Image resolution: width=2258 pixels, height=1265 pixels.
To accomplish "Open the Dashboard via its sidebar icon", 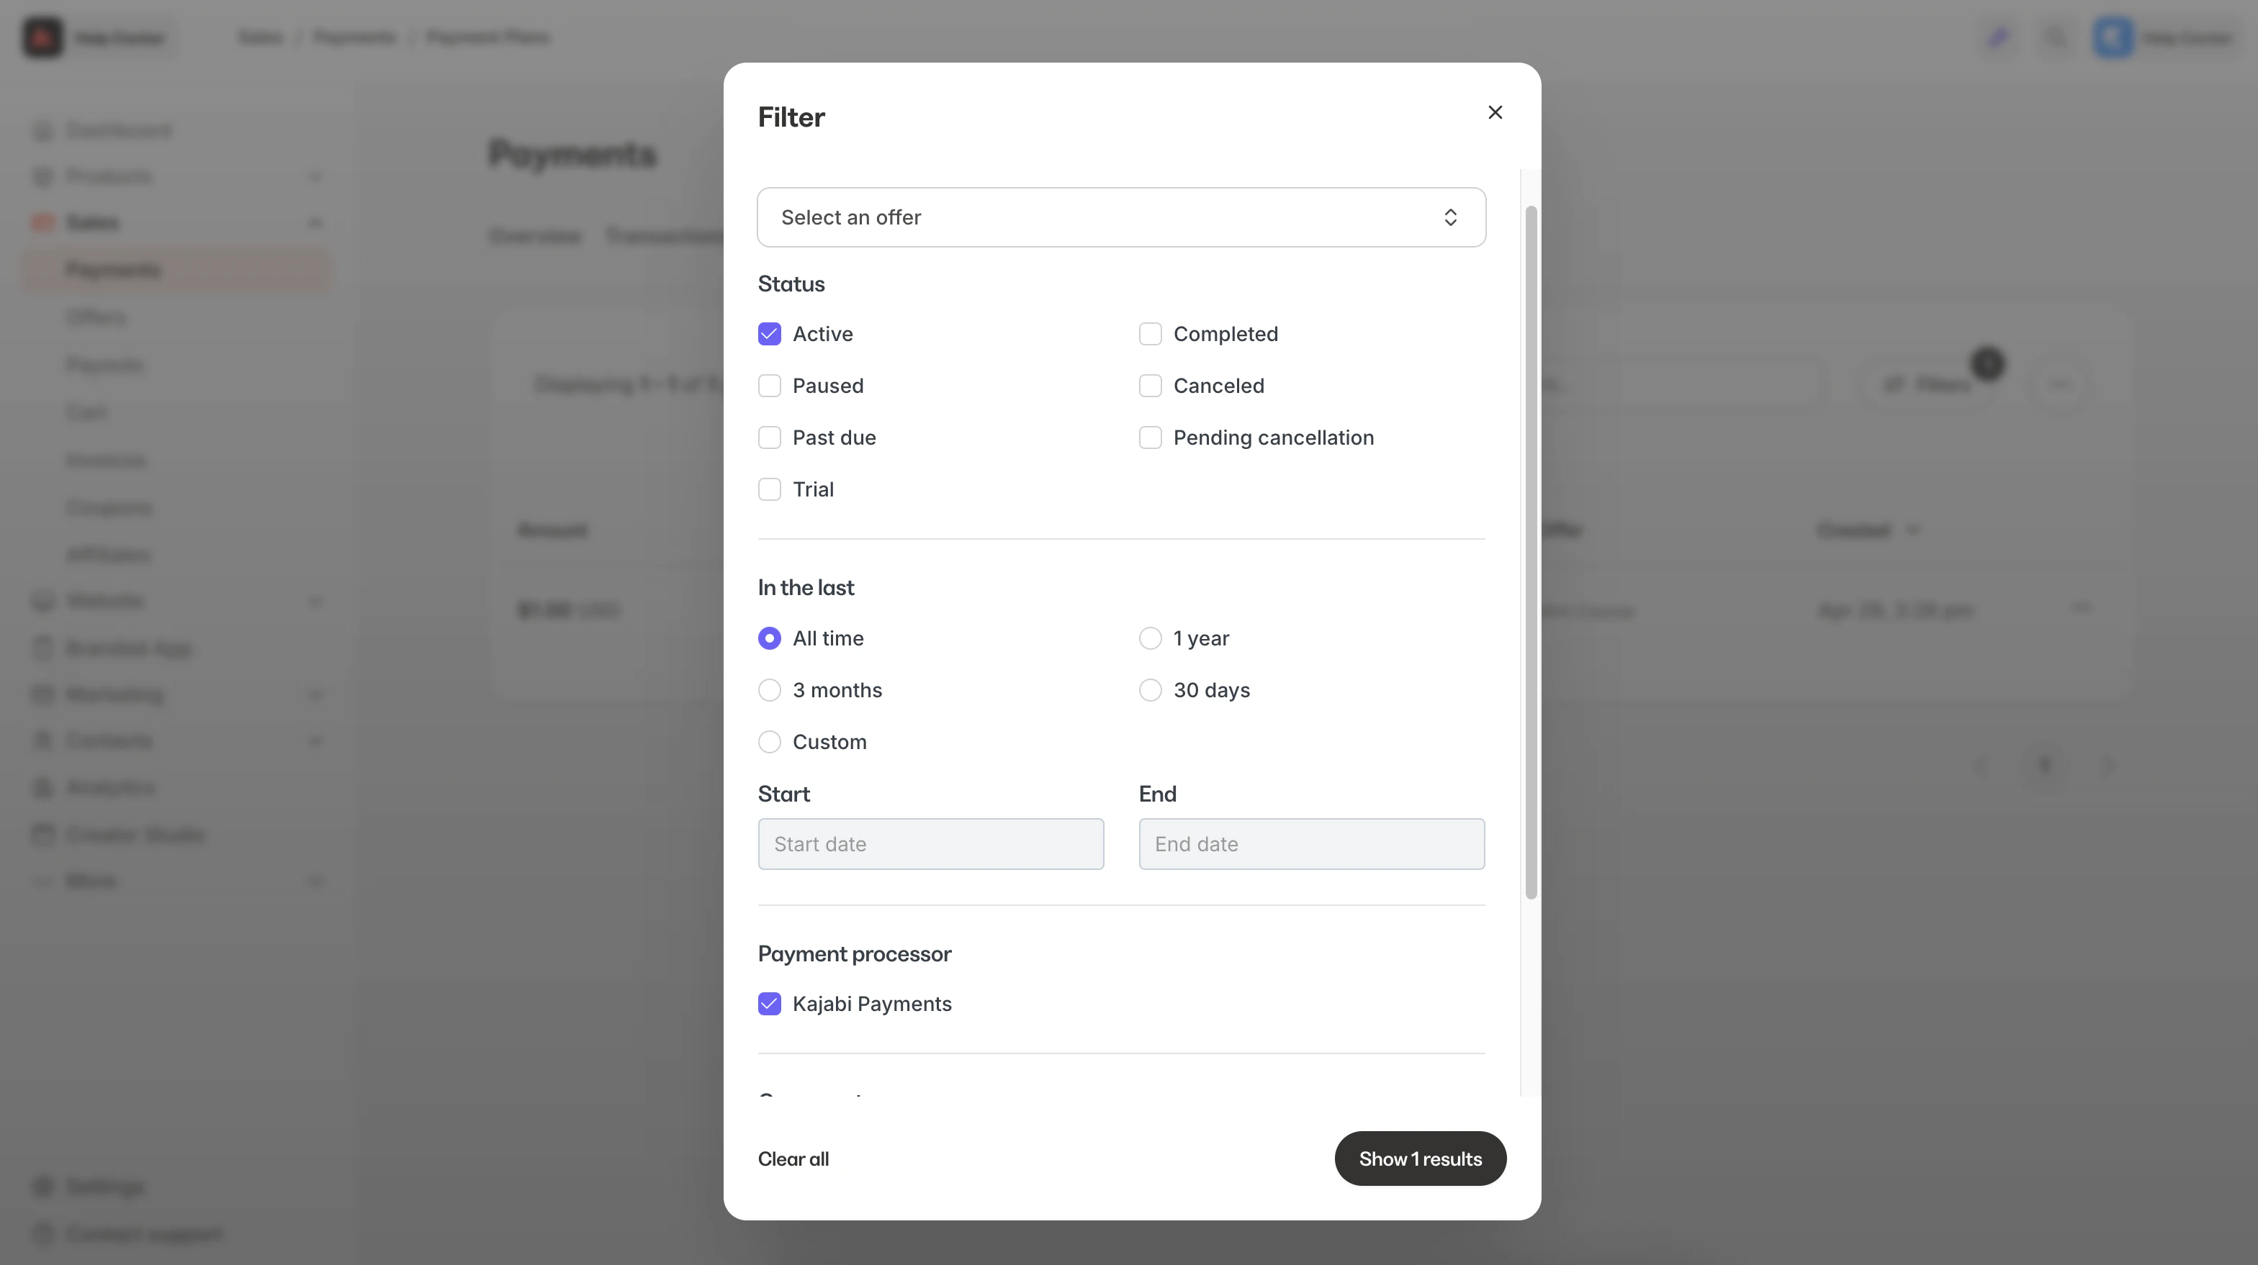I will click(42, 130).
